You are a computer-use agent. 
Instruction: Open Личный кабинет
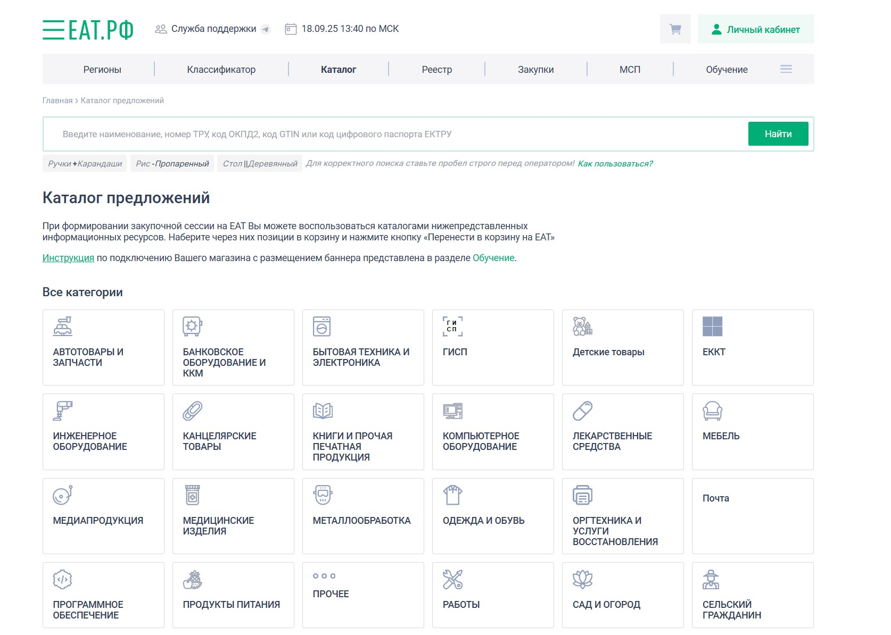click(x=755, y=30)
